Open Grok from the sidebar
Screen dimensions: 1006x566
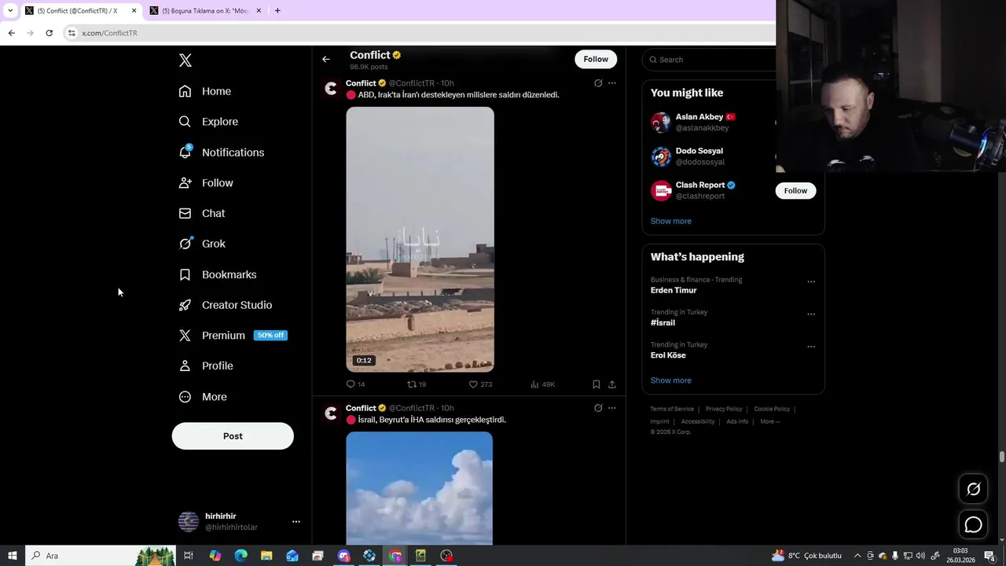(x=202, y=244)
